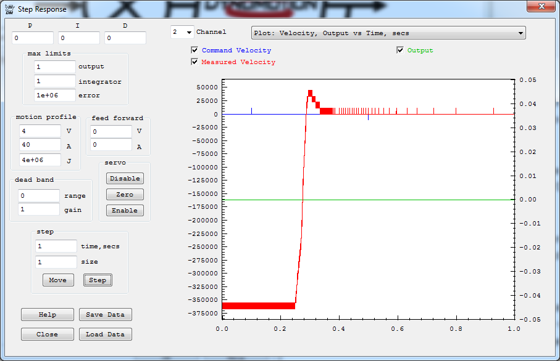
Task: Click the P gain input field
Action: [x=32, y=38]
